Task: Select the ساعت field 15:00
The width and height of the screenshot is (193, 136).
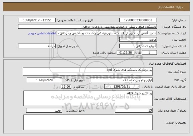Action: point(66,87)
